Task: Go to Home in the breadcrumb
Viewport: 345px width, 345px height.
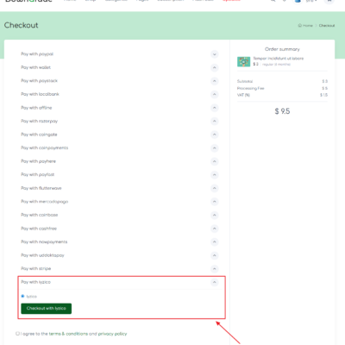Action: tap(305, 26)
